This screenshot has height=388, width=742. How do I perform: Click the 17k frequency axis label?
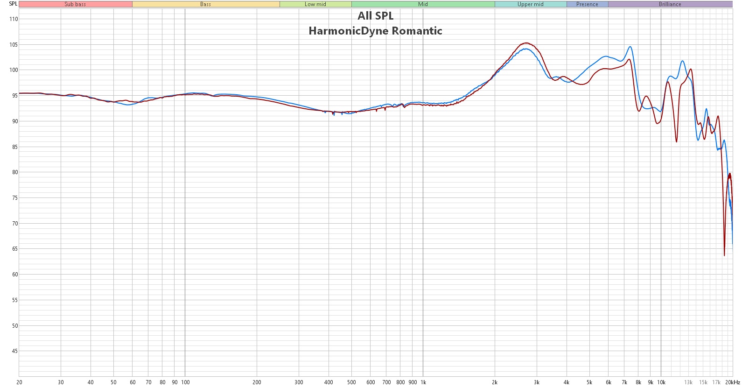716,382
